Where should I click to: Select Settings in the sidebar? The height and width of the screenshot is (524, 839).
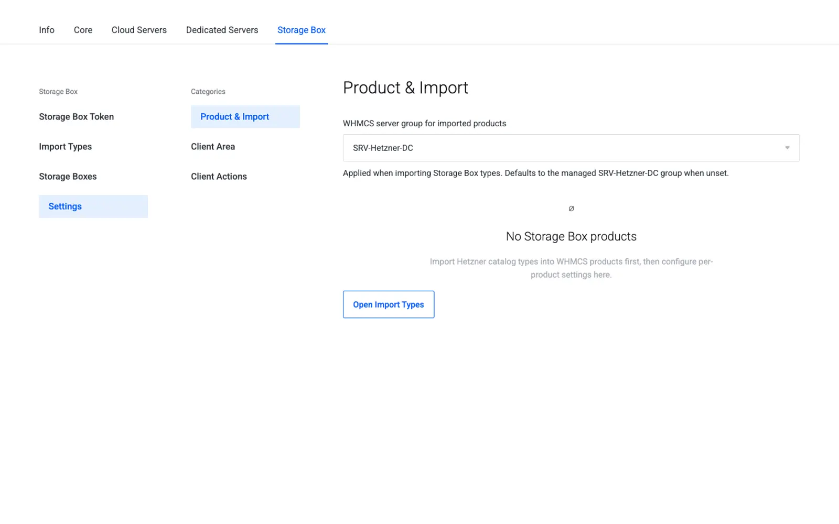point(93,206)
